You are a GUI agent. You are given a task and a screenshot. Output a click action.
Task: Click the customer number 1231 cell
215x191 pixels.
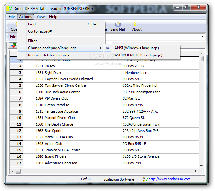coord(34,66)
